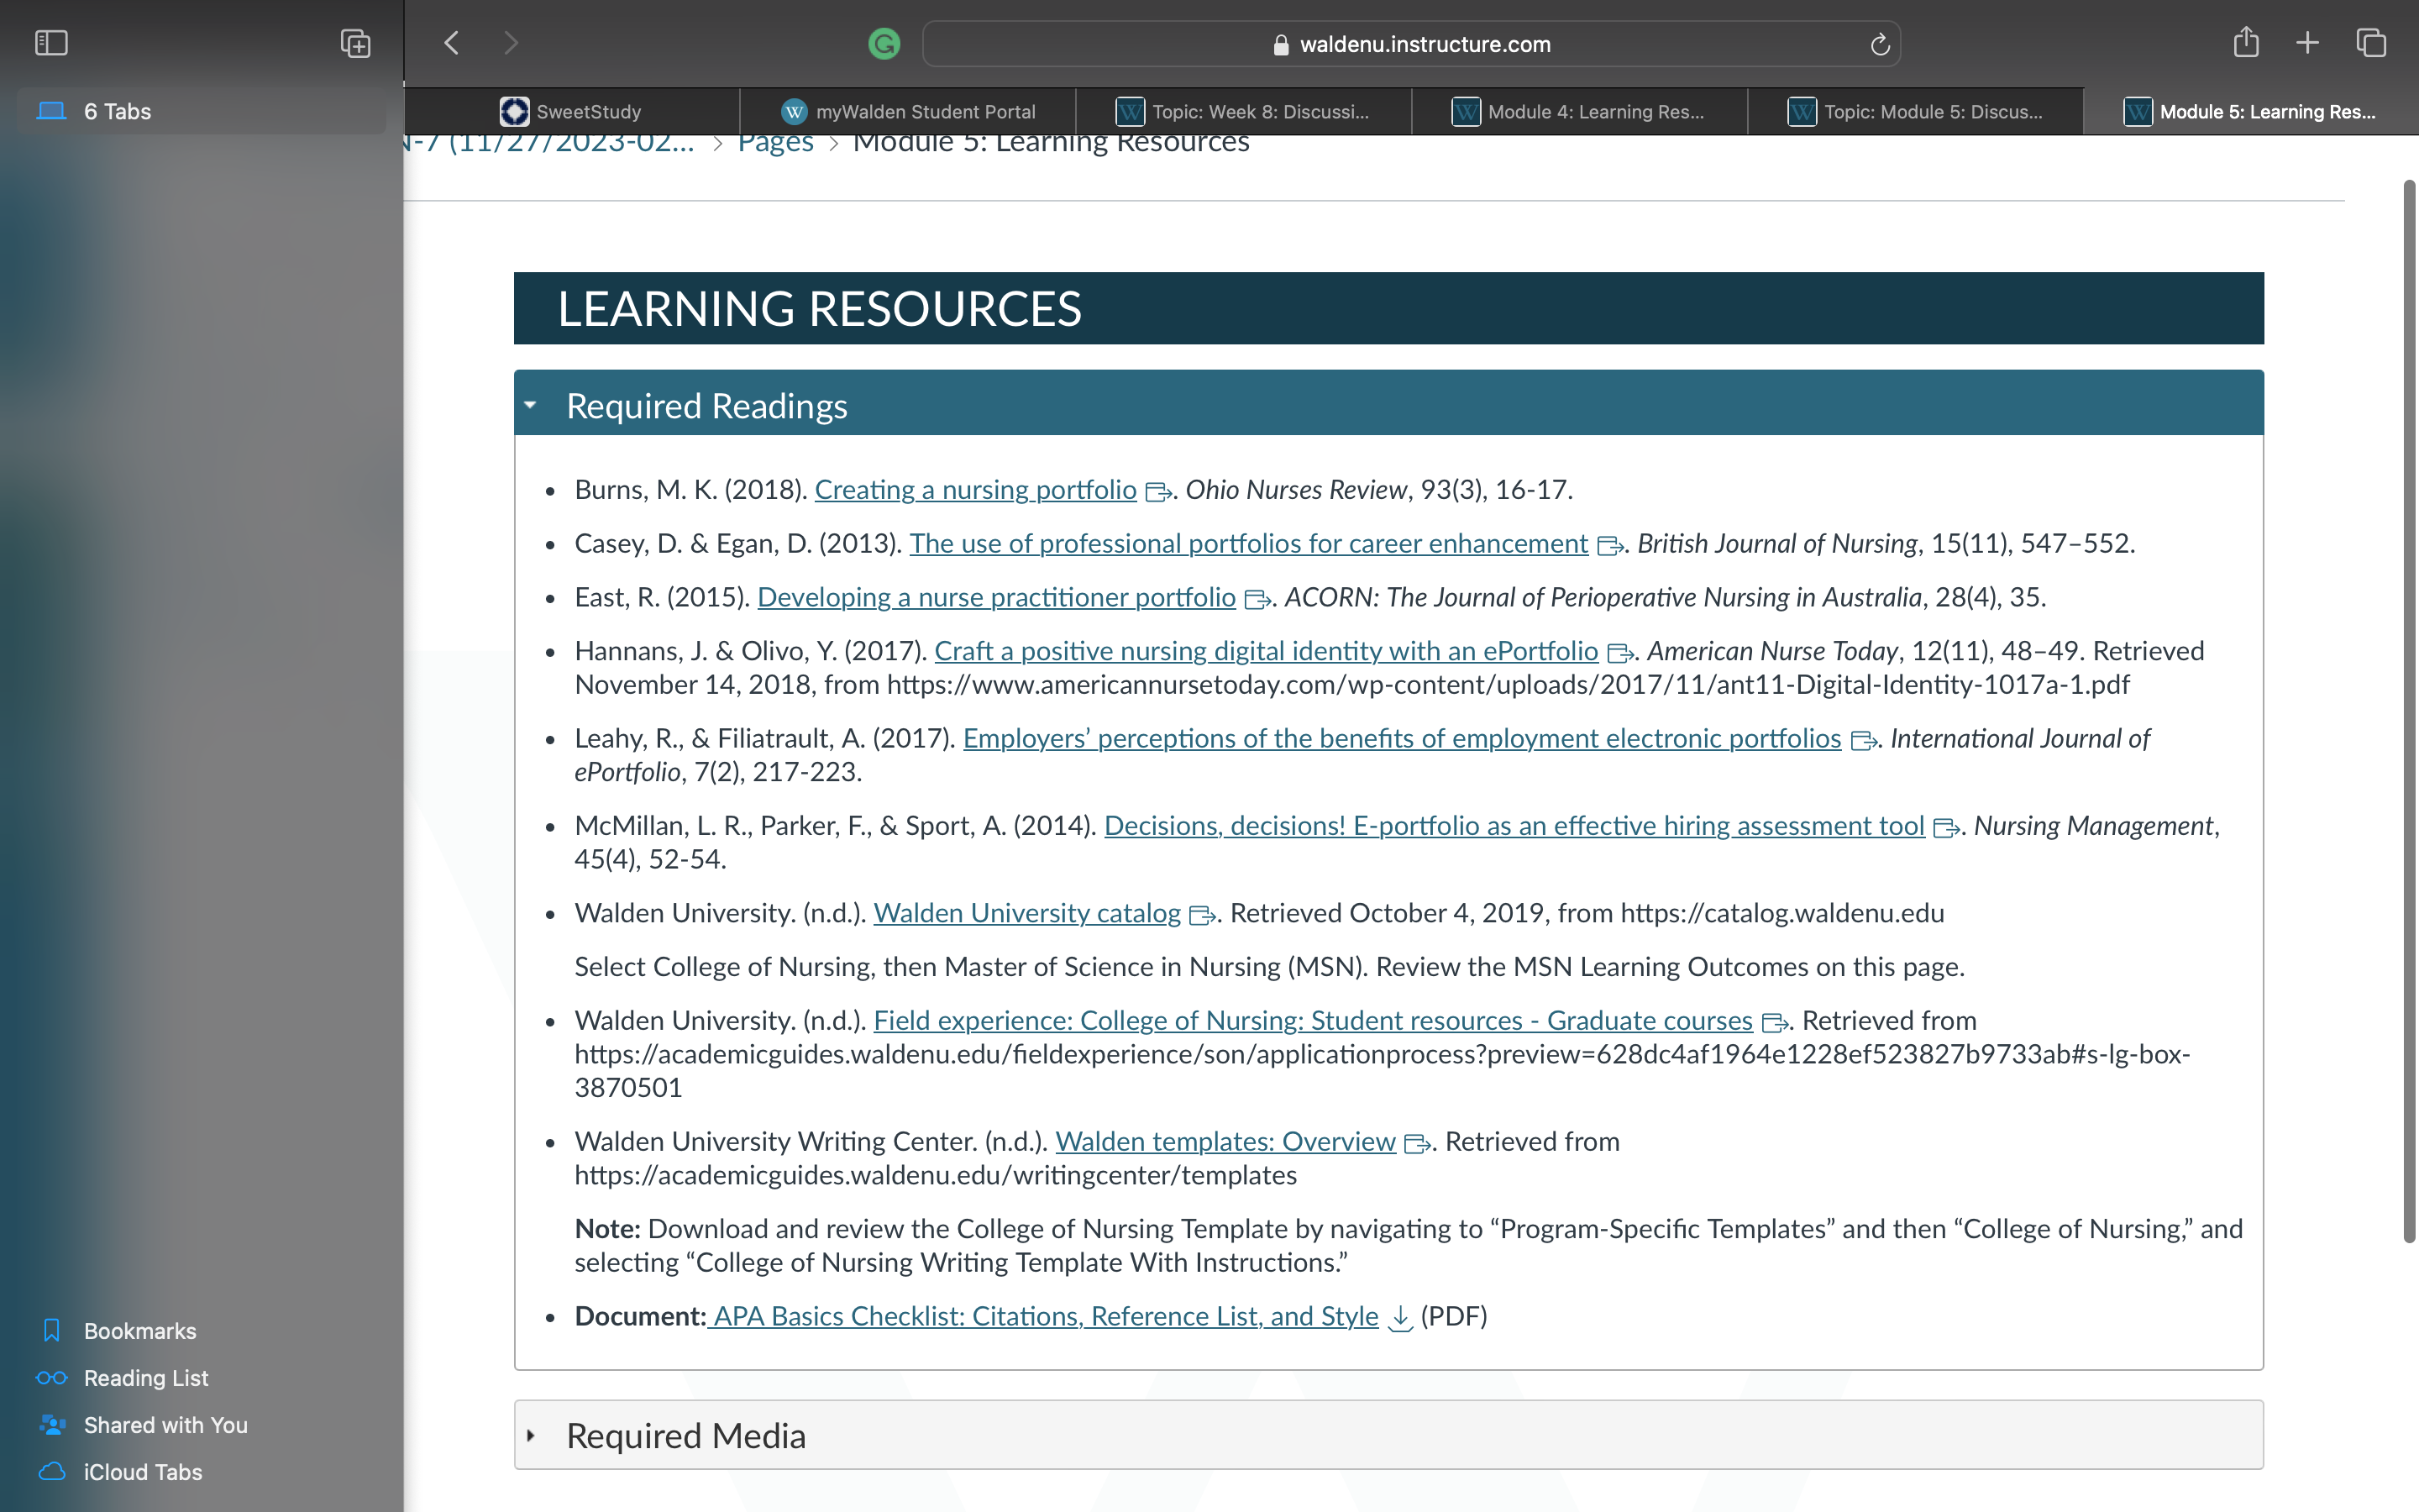Select the 6 Tabs group in sidebar
Image resolution: width=2419 pixels, height=1512 pixels.
pyautogui.click(x=202, y=111)
